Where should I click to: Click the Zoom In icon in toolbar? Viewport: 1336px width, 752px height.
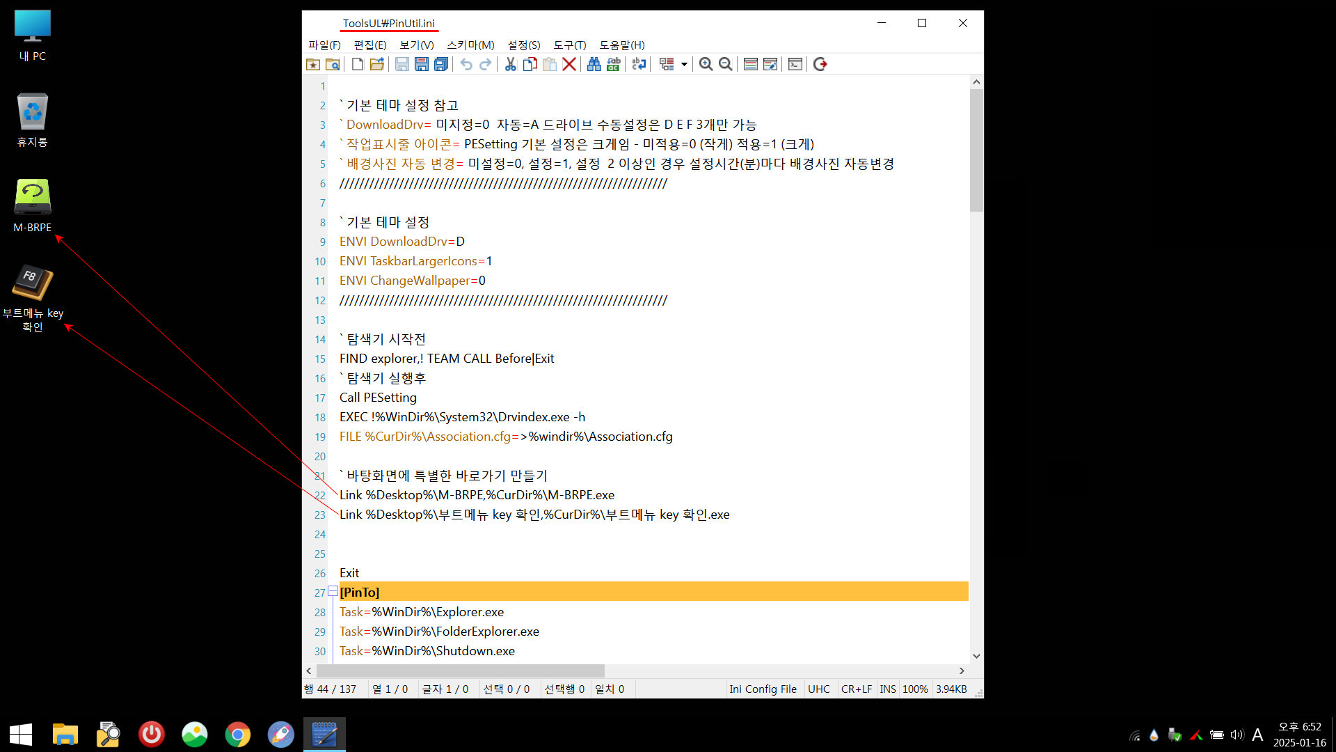(706, 64)
